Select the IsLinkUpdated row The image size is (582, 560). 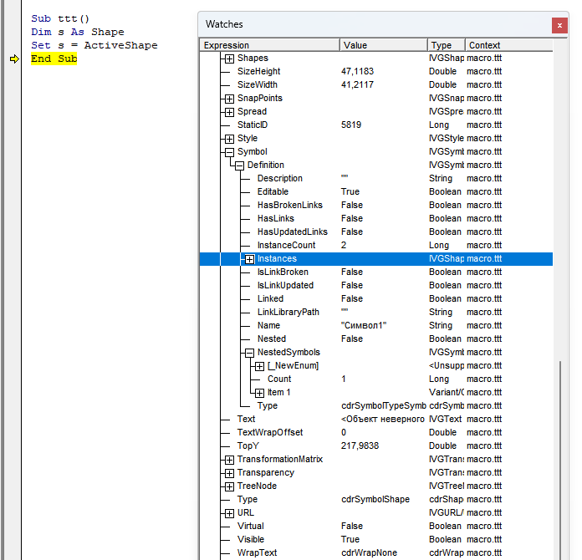[376, 285]
